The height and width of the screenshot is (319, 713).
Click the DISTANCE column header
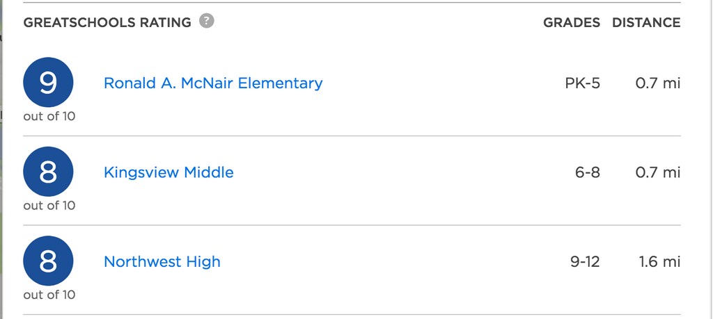(646, 22)
